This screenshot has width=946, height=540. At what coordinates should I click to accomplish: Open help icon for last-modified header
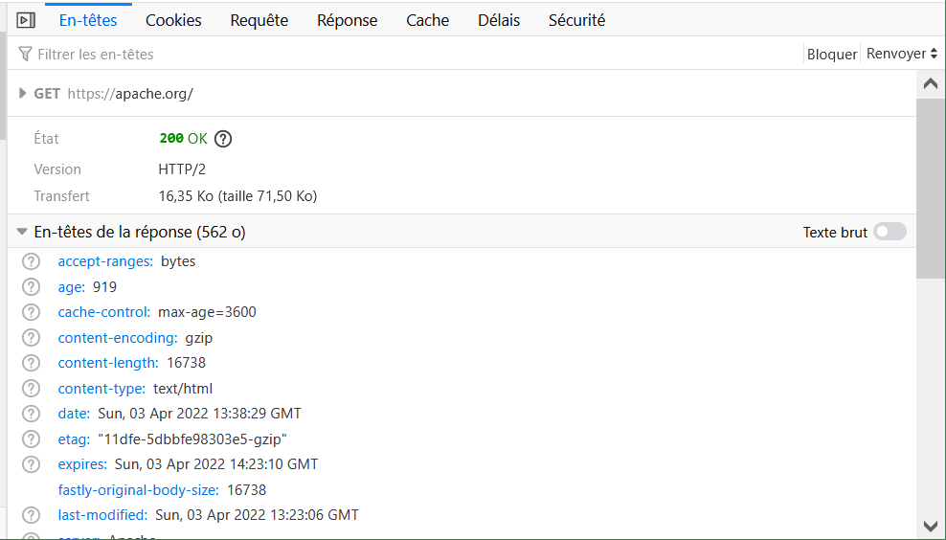[x=31, y=515]
